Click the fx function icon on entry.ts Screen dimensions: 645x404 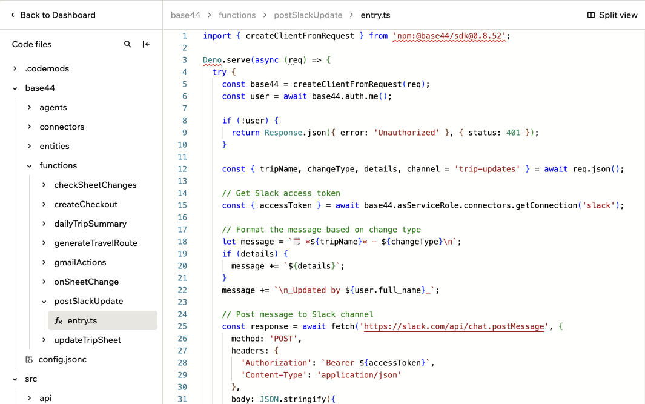tap(58, 321)
